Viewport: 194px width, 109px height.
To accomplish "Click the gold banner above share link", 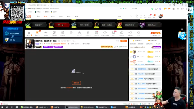I will (x=107, y=47).
